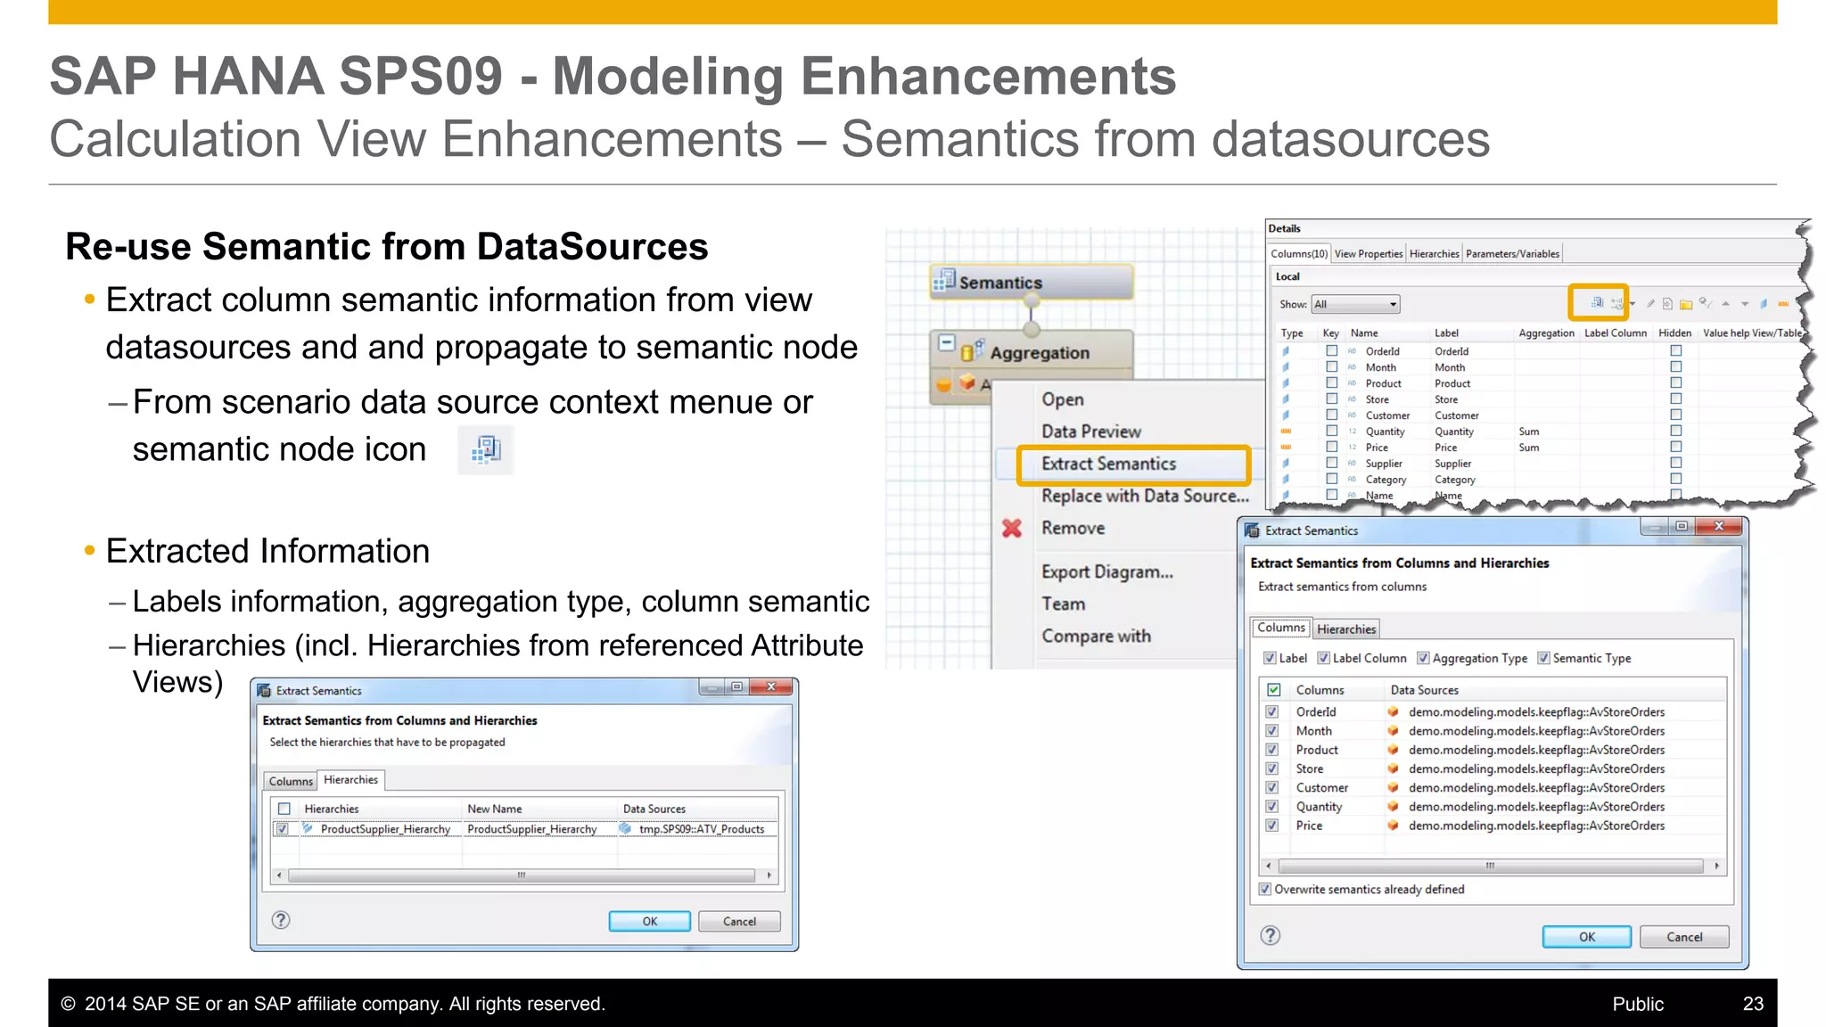
Task: Choose Team from context menu
Action: coord(1064,604)
